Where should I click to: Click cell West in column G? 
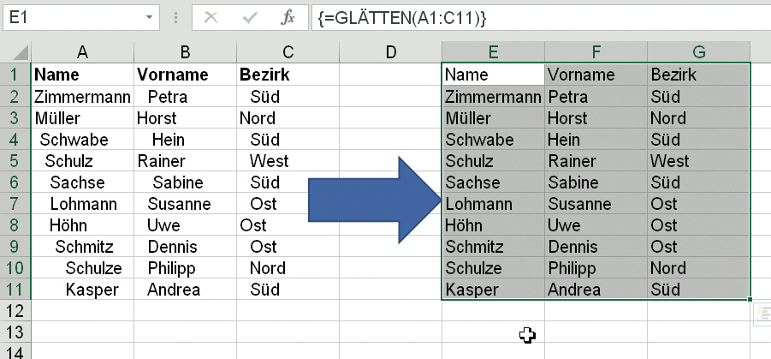pos(670,161)
